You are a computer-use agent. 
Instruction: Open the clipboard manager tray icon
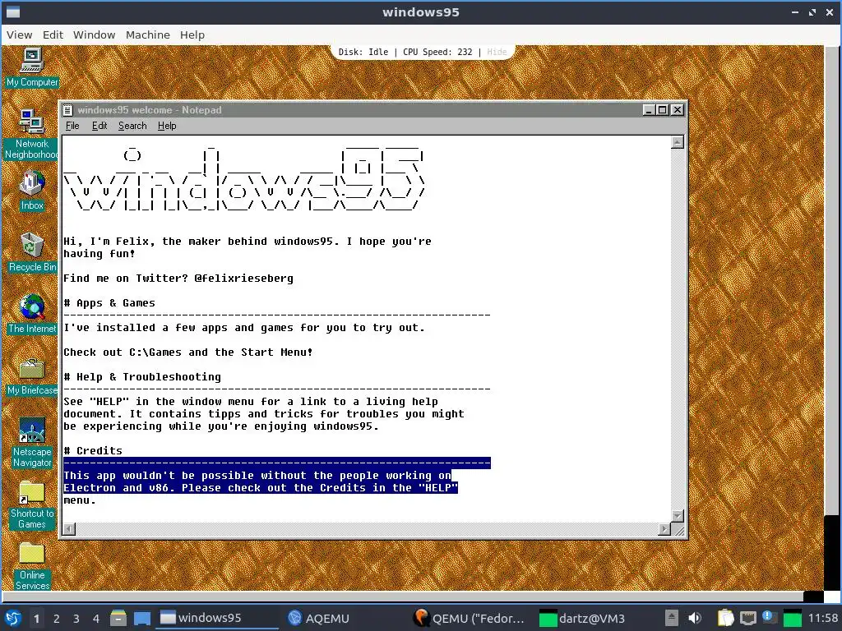click(x=725, y=618)
